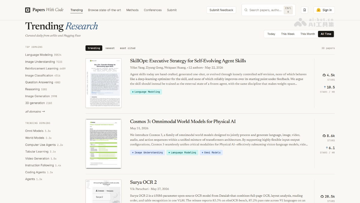Screen dimensions: 360x203
Task: Click the +12 authors text on SkillOpt
Action: click(x=195, y=67)
